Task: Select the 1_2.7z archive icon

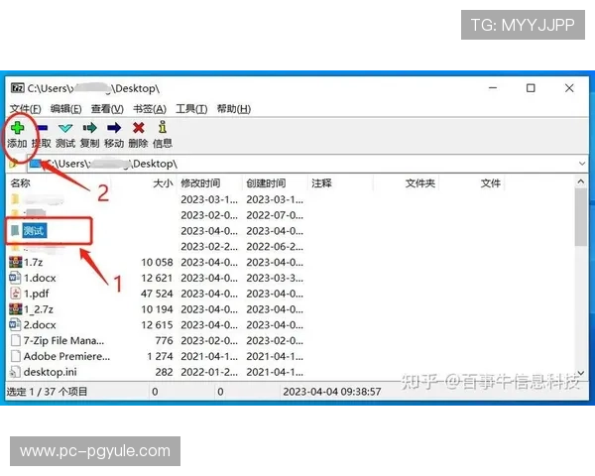Action: pos(16,309)
